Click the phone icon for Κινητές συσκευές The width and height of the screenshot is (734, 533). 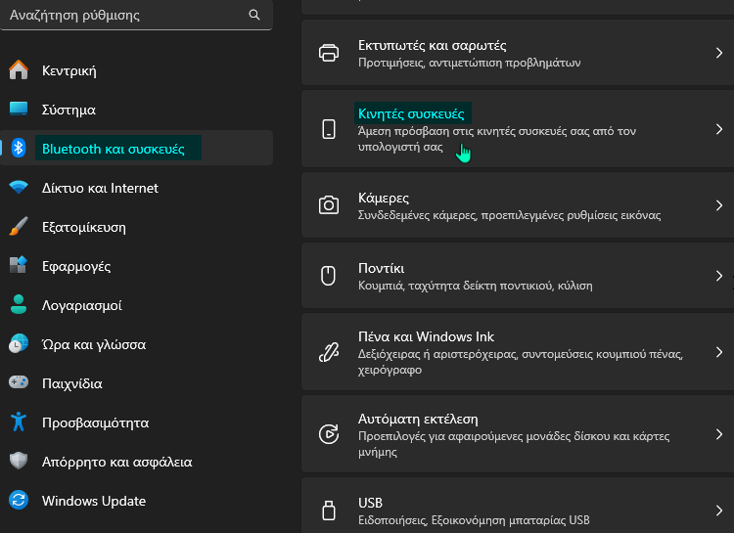click(329, 129)
